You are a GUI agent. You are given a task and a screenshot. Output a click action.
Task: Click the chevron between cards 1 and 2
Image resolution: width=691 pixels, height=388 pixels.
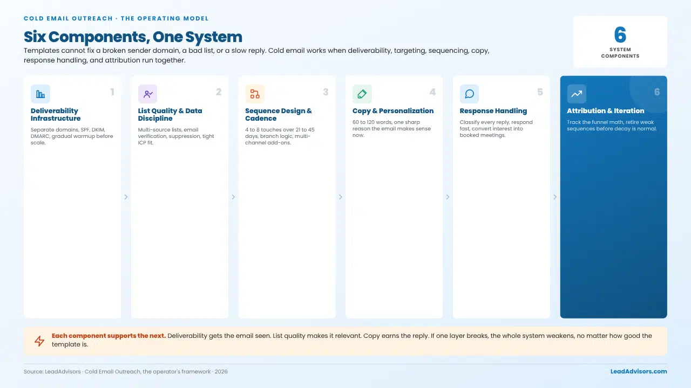(x=126, y=197)
